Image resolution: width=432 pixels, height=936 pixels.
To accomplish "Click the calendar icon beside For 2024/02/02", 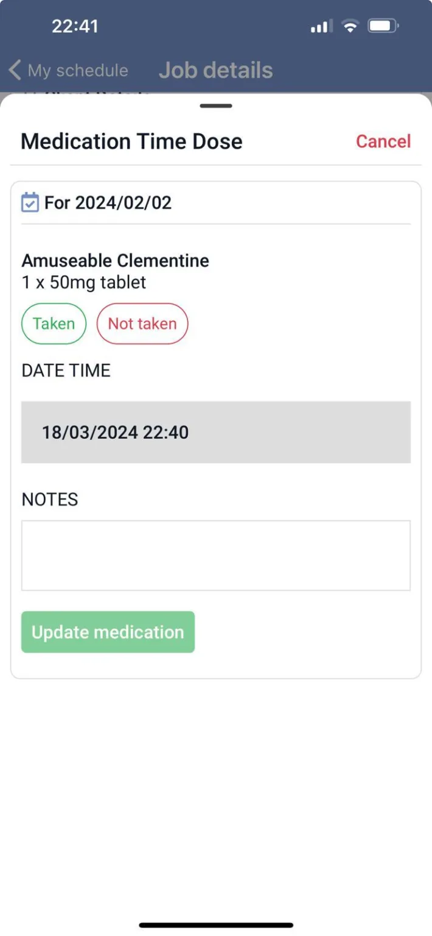I will (30, 202).
